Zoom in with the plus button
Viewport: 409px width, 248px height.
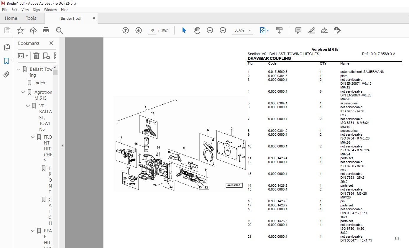(223, 30)
